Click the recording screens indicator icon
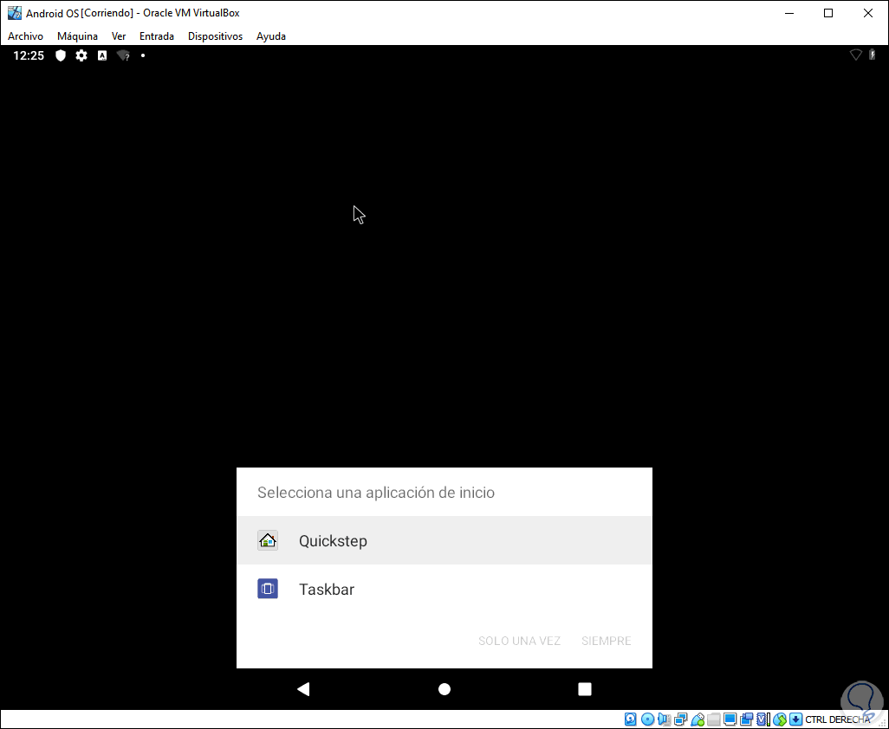Viewport: 889px width, 729px height. pos(747,719)
